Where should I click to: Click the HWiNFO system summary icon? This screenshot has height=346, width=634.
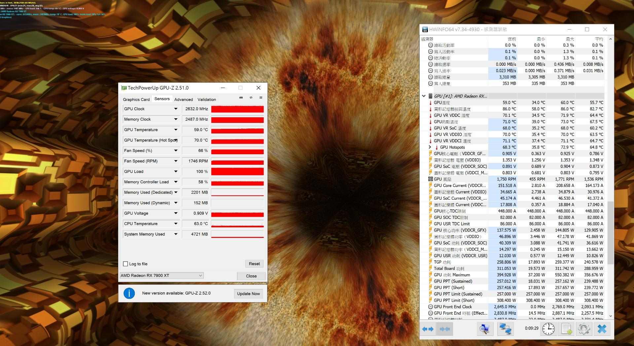tap(484, 329)
